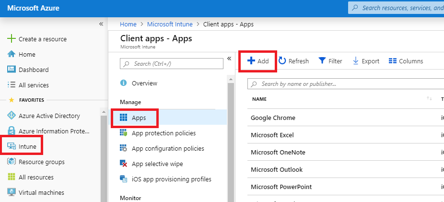Sort the table by NAME column arrows
Image resolution: width=444 pixels, height=202 pixels.
429,98
